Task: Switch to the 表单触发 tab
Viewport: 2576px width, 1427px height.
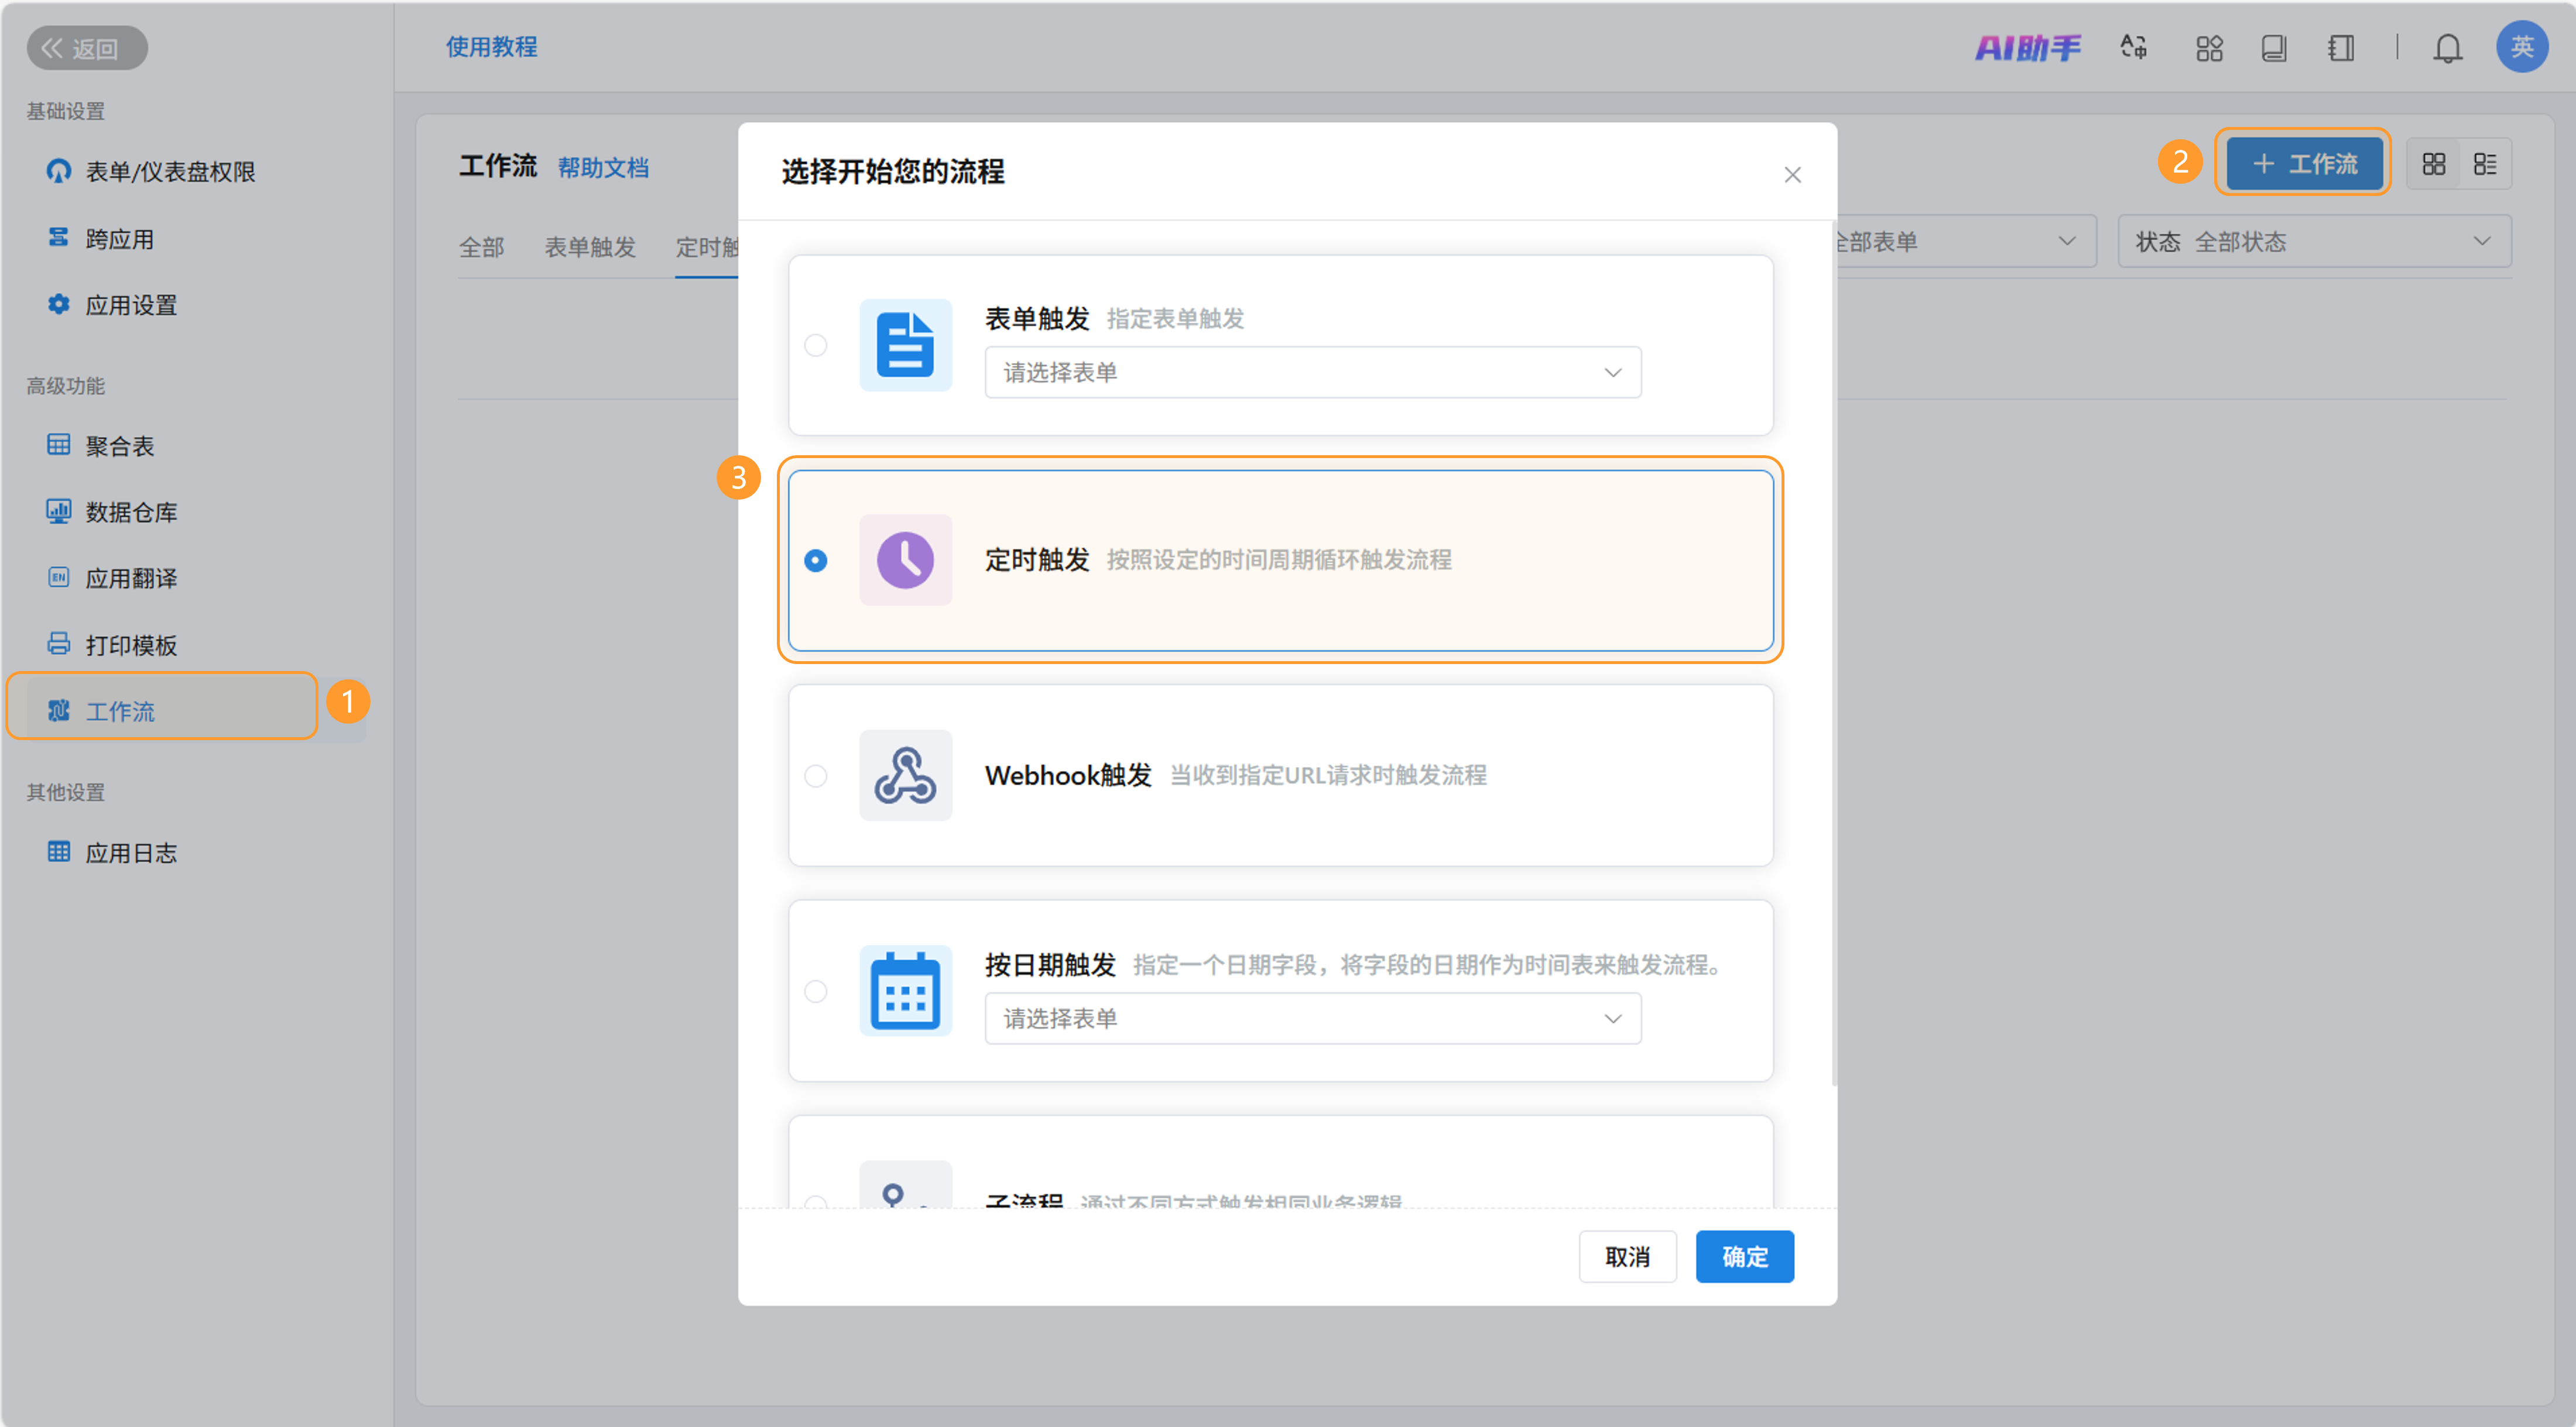Action: [590, 247]
